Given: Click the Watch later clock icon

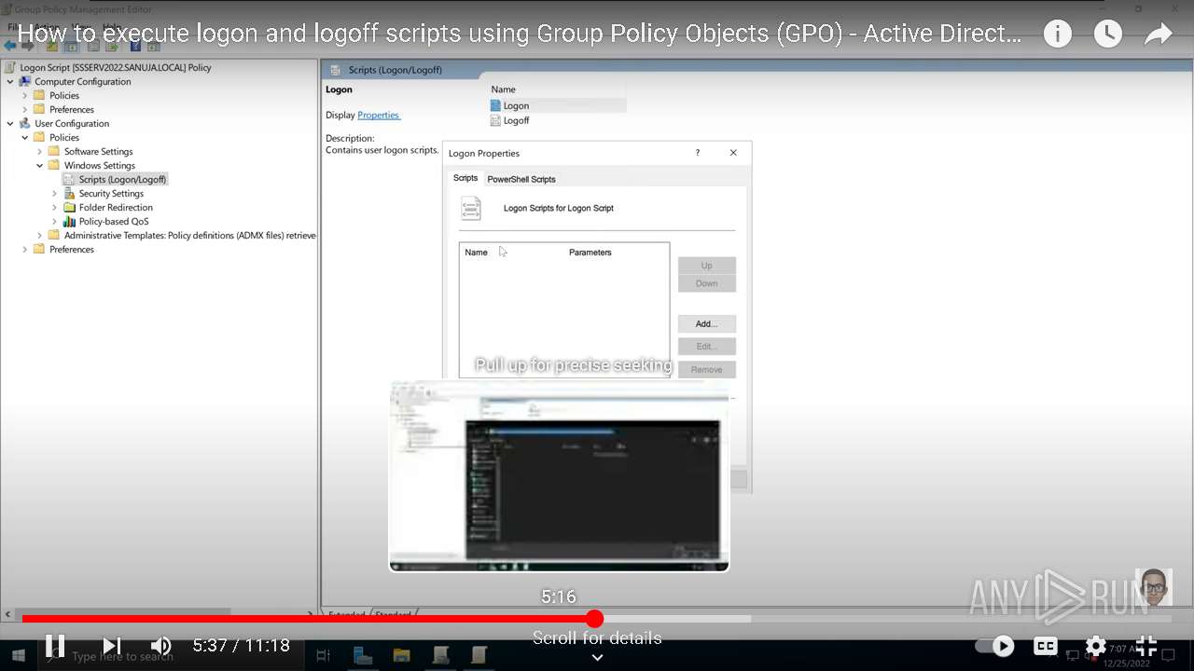Looking at the screenshot, I should coord(1107,34).
